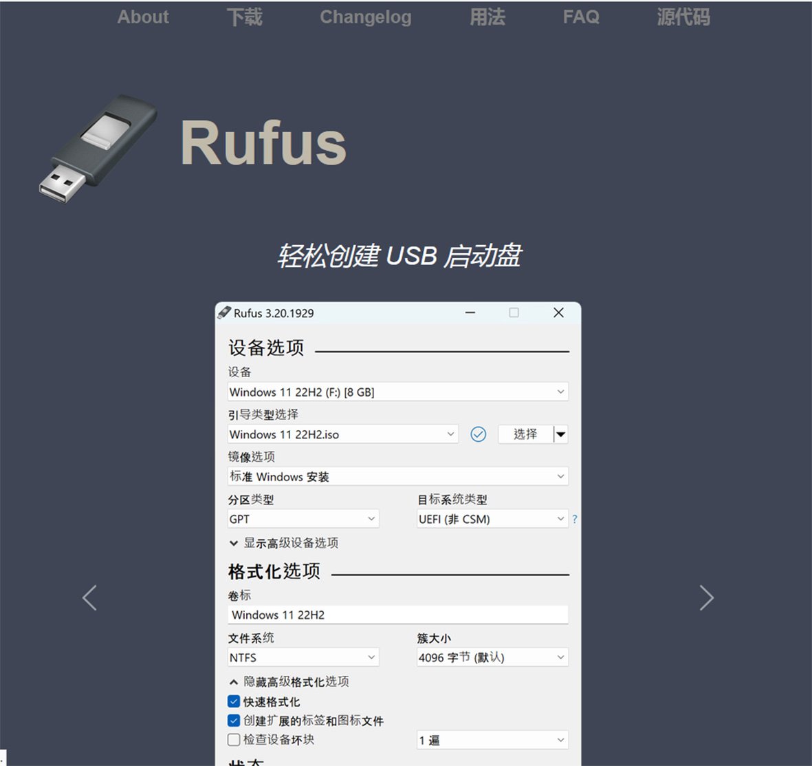
Task: Expand 显示高级设备选项 advanced device options
Action: click(x=284, y=542)
